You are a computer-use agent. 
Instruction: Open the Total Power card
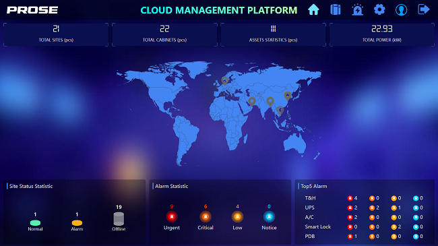click(382, 34)
